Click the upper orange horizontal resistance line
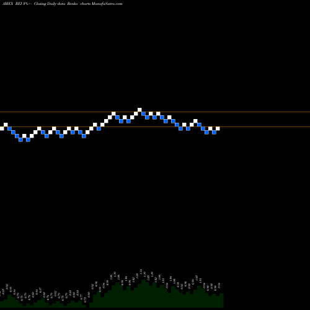310x310 pixels. pos(155,112)
